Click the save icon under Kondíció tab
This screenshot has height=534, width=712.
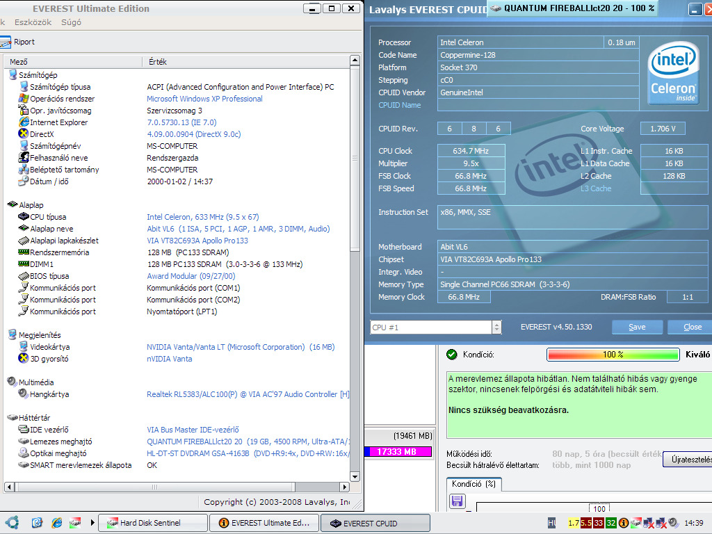[x=457, y=501]
